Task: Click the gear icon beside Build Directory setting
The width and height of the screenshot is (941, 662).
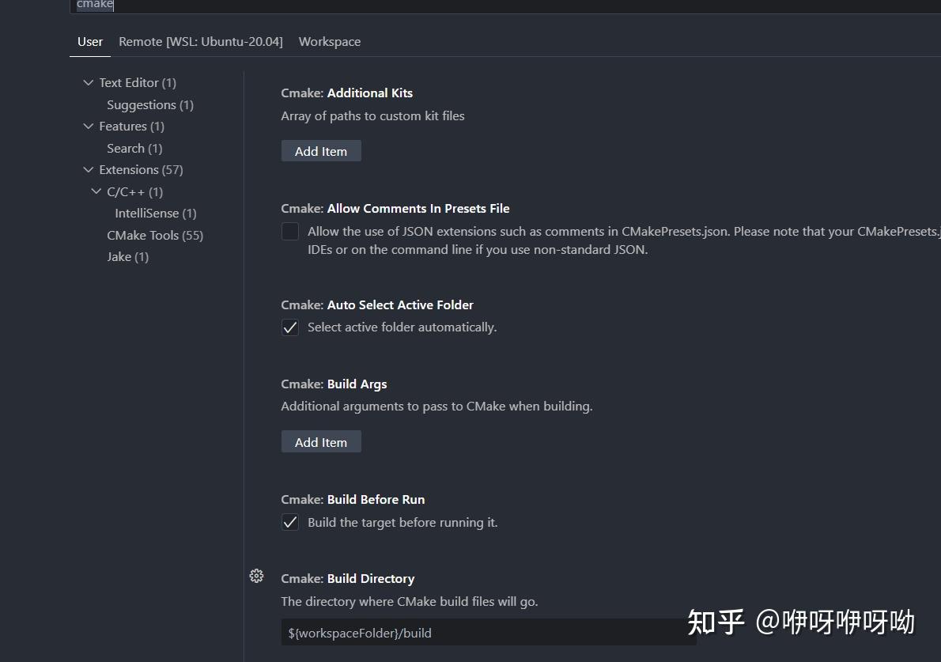Action: point(256,576)
